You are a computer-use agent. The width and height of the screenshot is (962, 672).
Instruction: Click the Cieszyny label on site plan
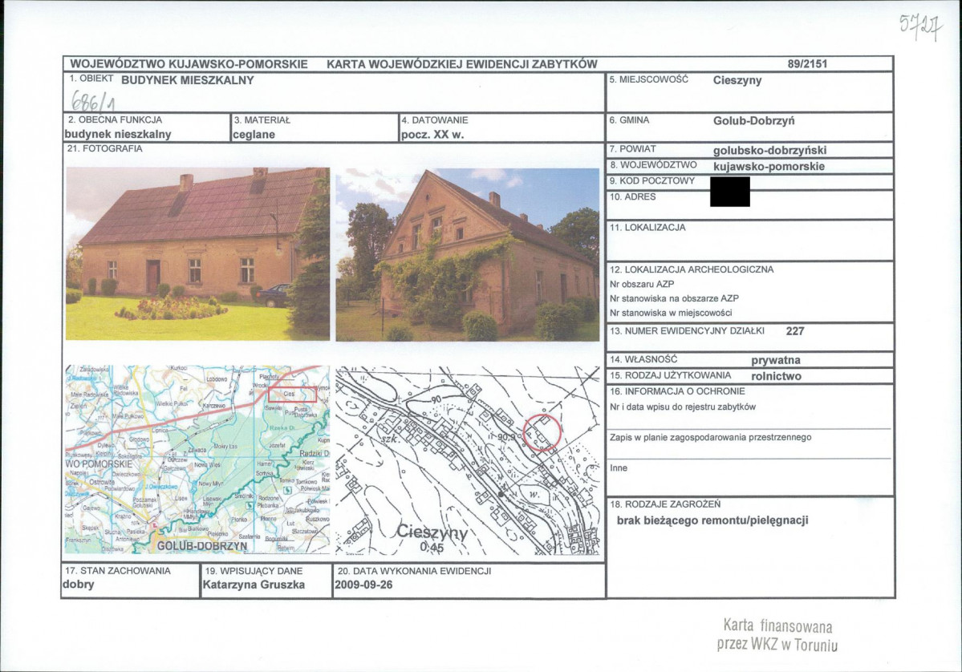[432, 532]
